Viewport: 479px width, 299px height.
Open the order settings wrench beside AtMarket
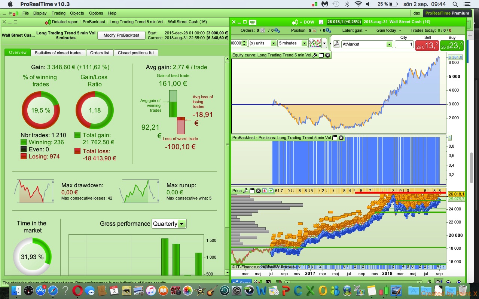[336, 44]
